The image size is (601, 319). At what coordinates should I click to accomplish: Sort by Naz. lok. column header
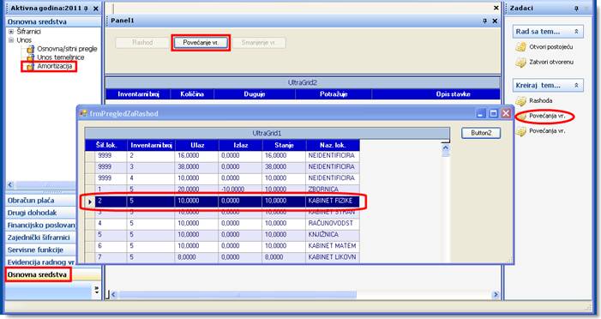coord(333,145)
